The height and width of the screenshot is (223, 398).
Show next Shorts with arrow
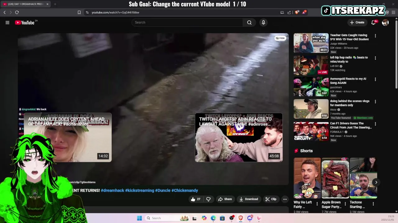tap(376, 182)
